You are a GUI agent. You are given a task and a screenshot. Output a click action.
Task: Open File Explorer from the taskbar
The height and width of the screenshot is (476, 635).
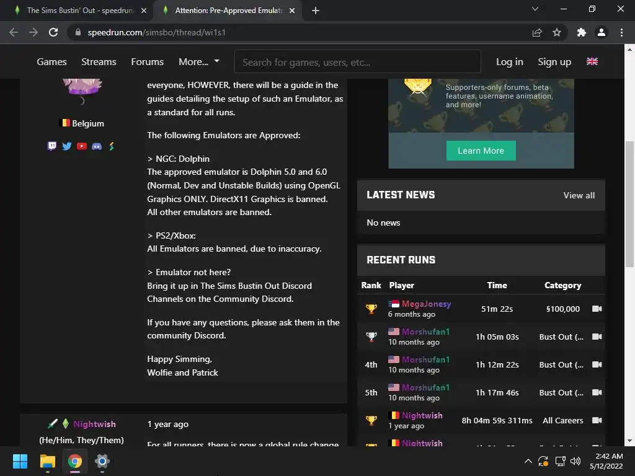(x=47, y=461)
